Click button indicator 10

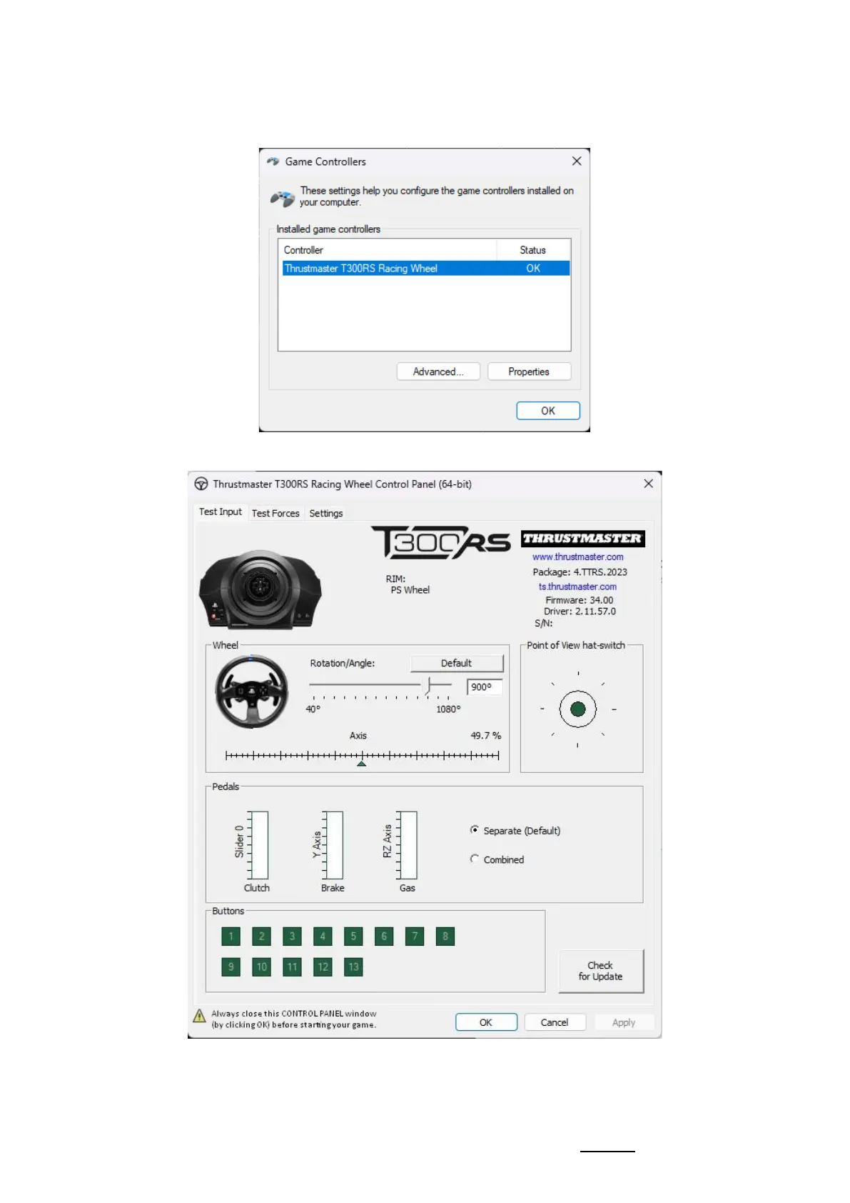(x=262, y=967)
